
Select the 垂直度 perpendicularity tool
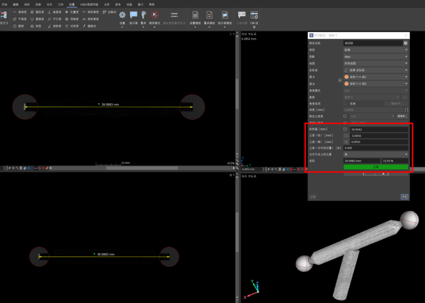54,12
